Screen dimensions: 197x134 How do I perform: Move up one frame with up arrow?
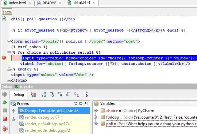13,111
